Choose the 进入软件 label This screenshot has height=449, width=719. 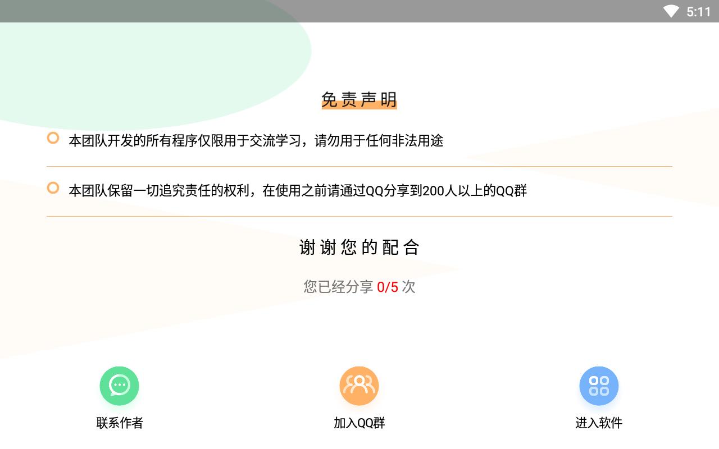point(599,423)
